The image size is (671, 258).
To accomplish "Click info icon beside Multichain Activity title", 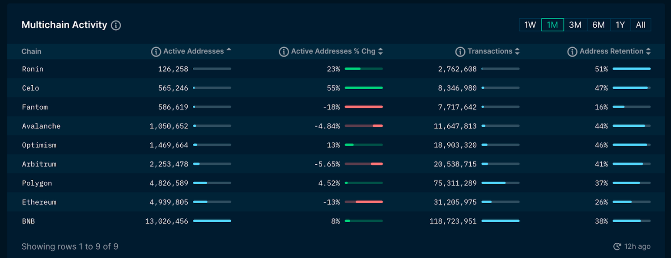I will coord(116,25).
